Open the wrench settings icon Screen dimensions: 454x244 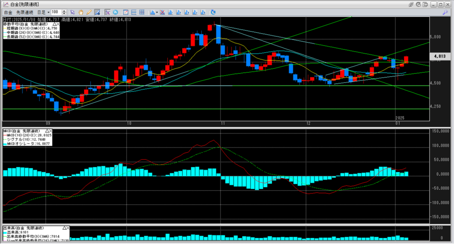coord(445,12)
